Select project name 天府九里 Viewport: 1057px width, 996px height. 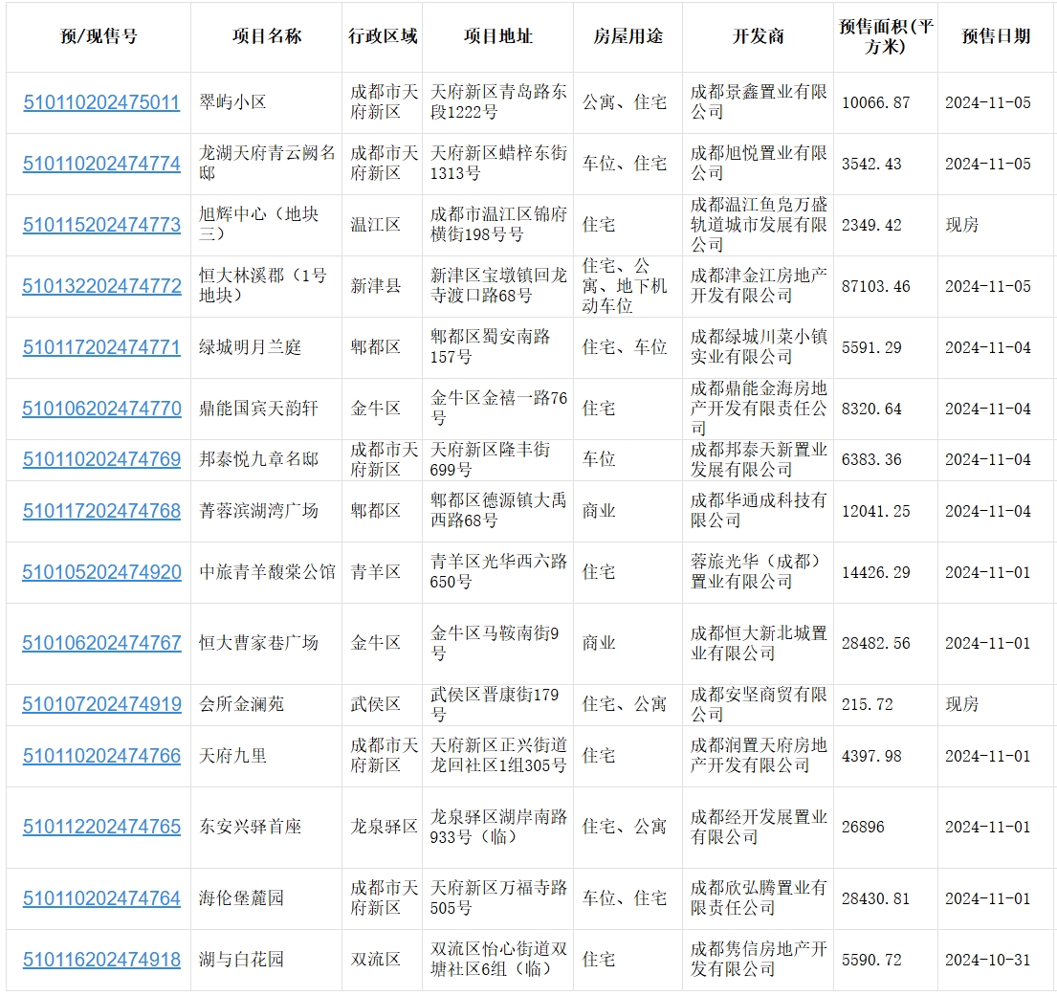pos(232,756)
